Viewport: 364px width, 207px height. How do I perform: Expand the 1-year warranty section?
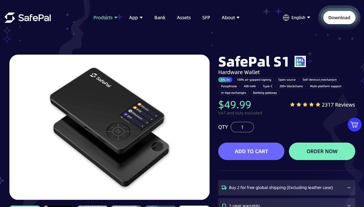tap(286, 204)
